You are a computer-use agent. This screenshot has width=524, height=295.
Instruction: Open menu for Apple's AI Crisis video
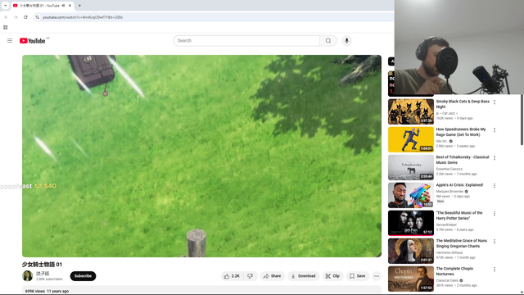pyautogui.click(x=495, y=186)
